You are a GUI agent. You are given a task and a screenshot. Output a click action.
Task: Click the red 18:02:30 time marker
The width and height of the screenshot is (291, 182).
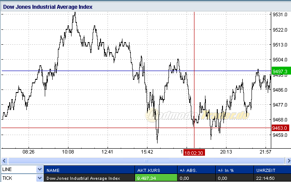pos(194,153)
